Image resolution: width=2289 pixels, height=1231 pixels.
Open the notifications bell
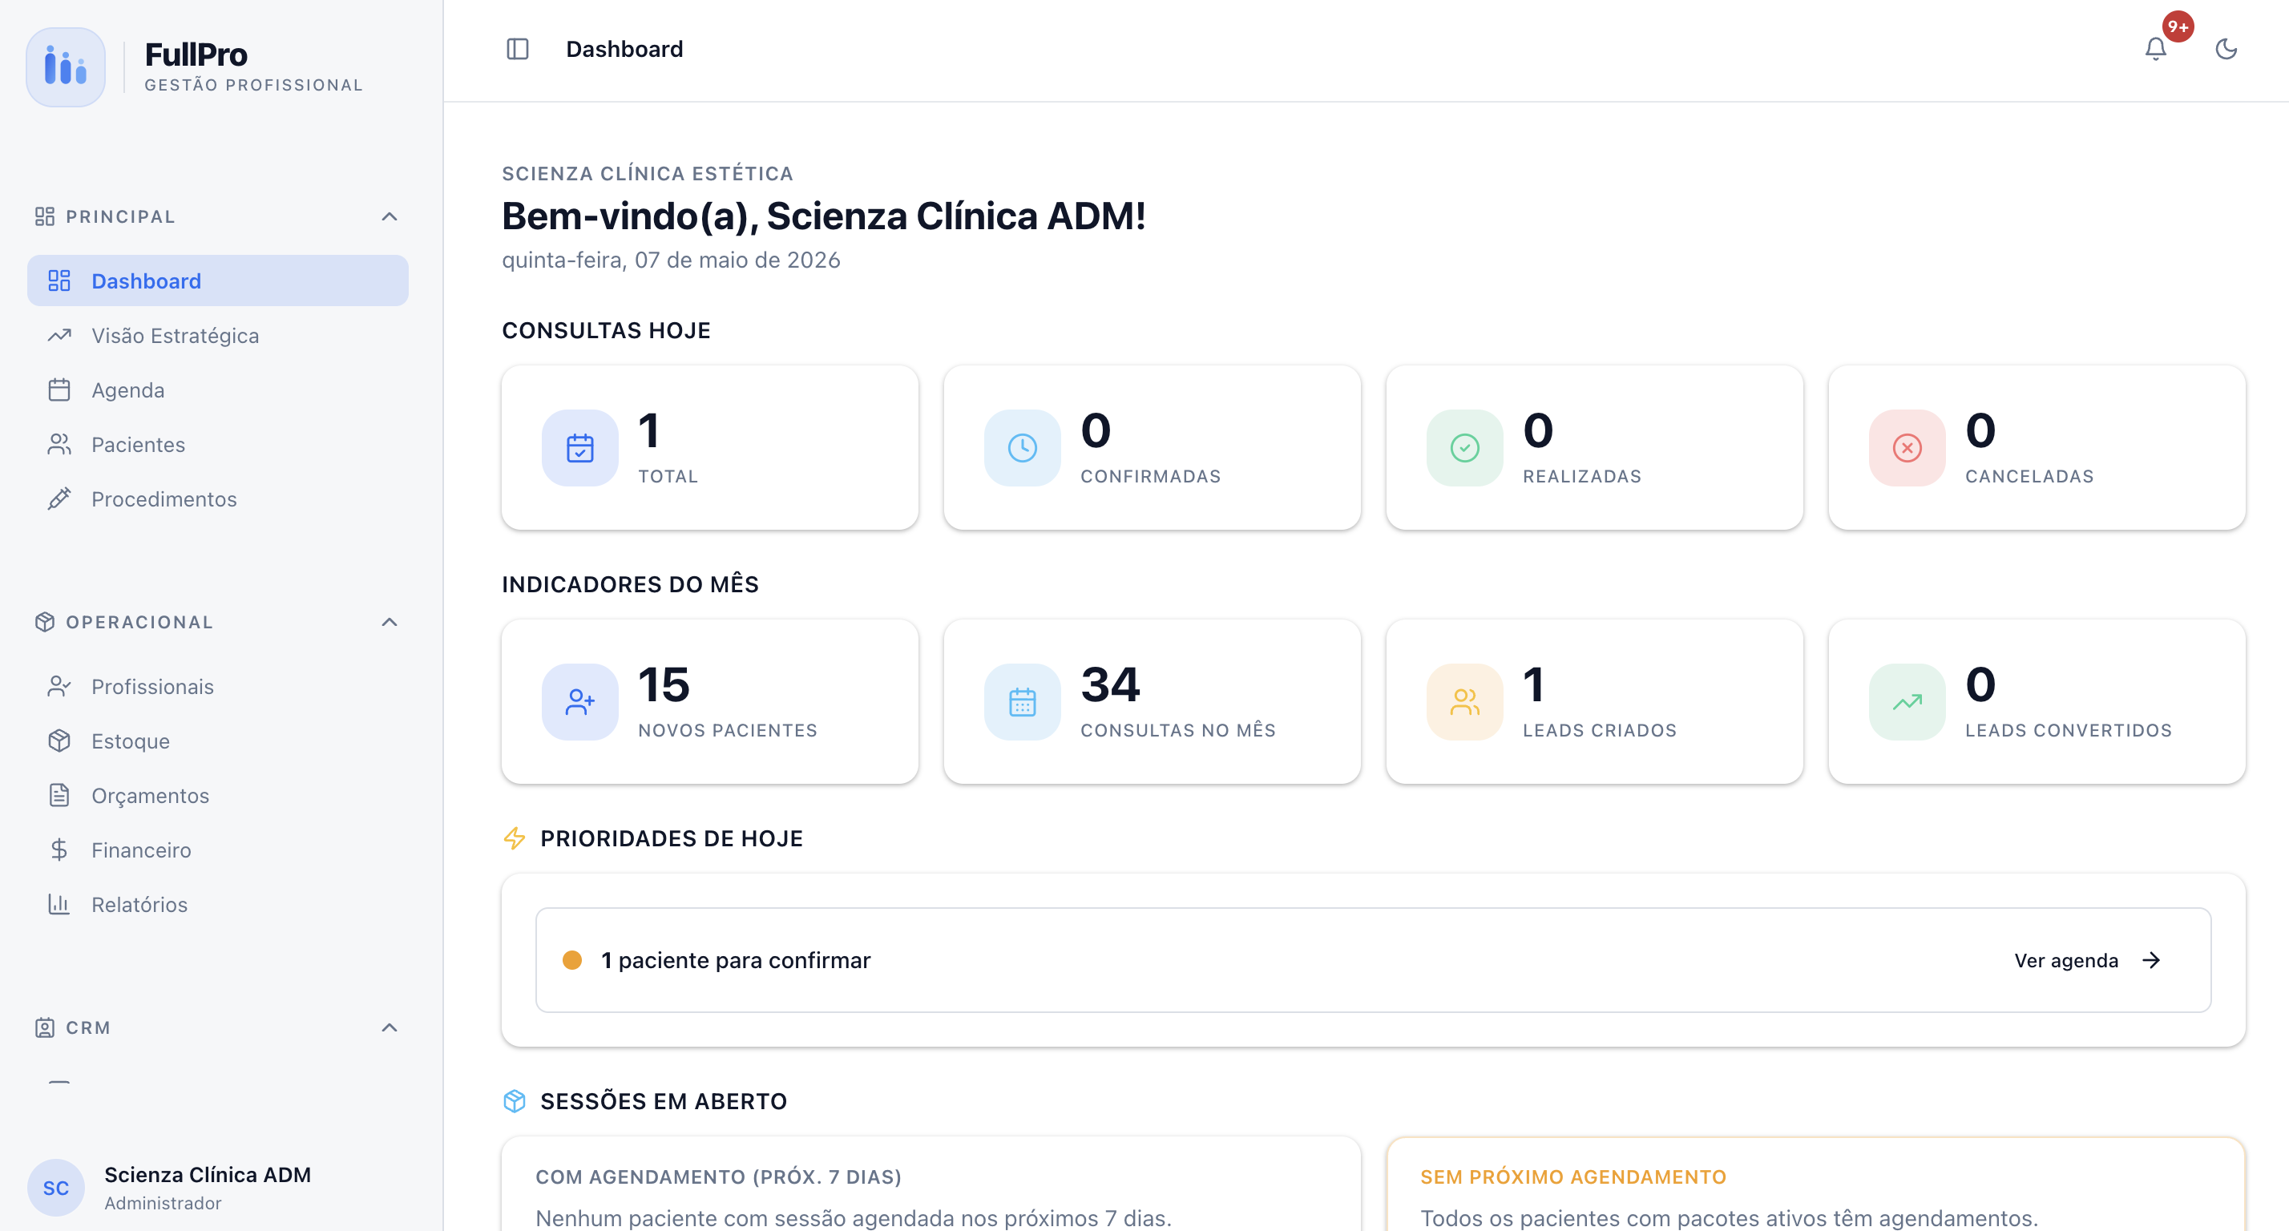click(2156, 49)
